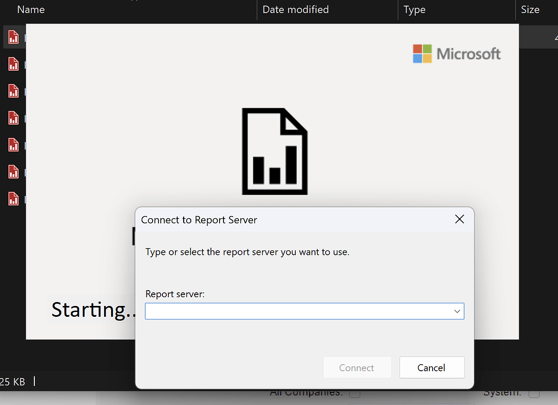Sort files by the Name column header
This screenshot has width=558, height=405.
tap(31, 9)
